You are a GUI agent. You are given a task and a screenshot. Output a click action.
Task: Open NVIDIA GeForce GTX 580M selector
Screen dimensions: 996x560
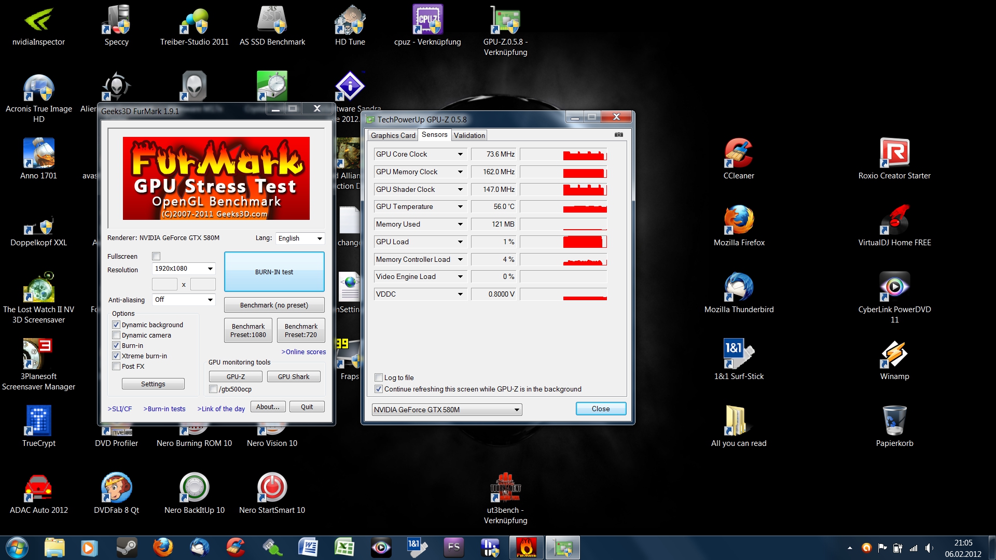[x=447, y=410]
